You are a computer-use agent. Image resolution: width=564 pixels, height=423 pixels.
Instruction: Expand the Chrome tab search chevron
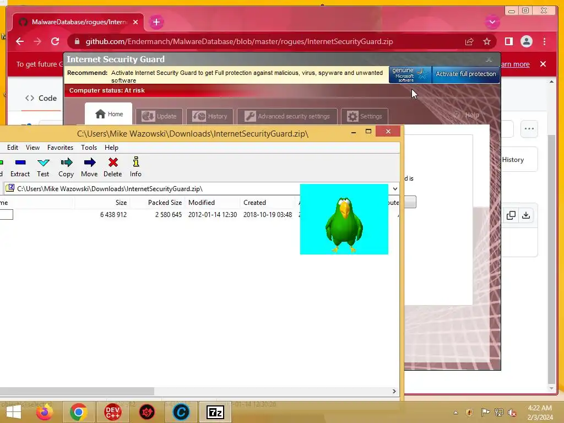coord(492,22)
